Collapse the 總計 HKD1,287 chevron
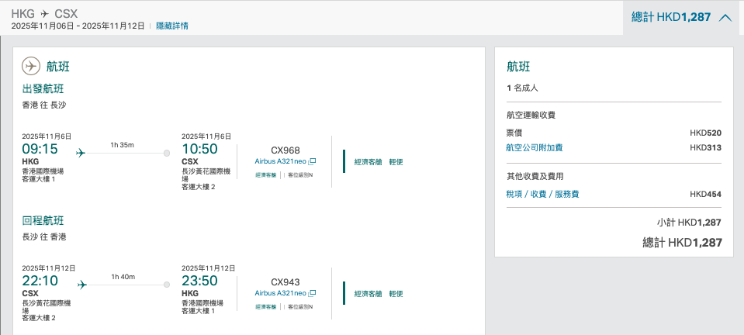The image size is (744, 335). click(725, 18)
